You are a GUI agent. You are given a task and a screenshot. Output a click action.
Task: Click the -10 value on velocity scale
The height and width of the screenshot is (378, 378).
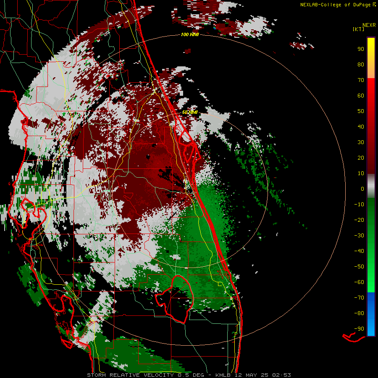coord(359,205)
